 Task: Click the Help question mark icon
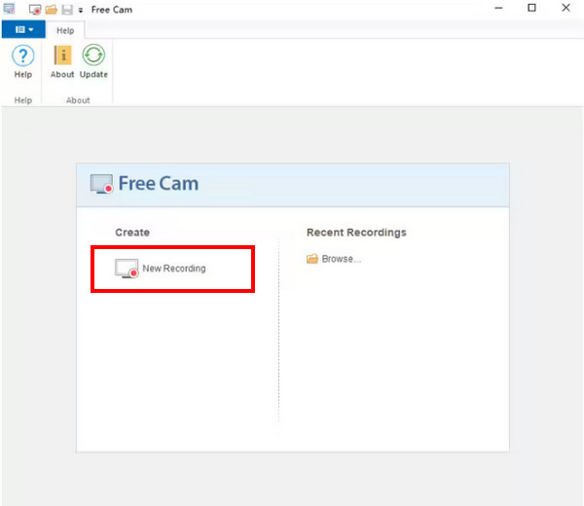23,55
